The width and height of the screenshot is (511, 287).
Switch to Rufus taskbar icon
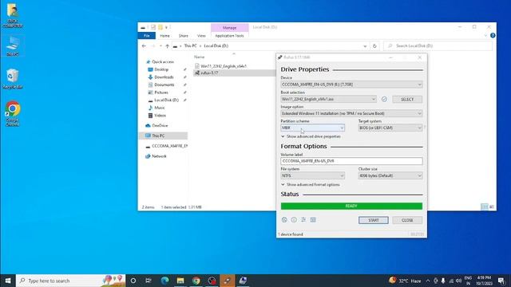click(227, 281)
